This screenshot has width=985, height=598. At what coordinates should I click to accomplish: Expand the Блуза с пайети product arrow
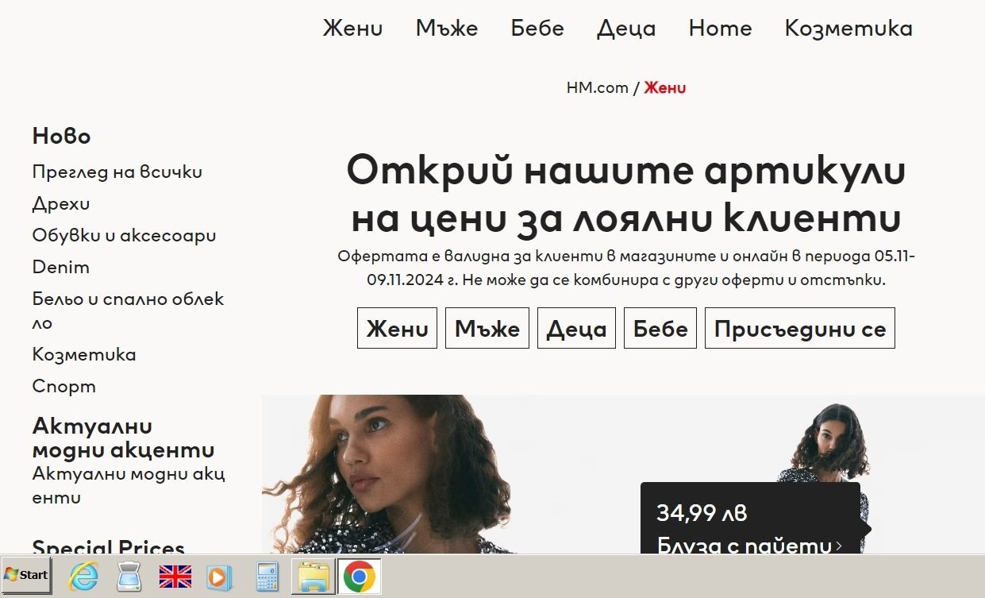click(840, 546)
